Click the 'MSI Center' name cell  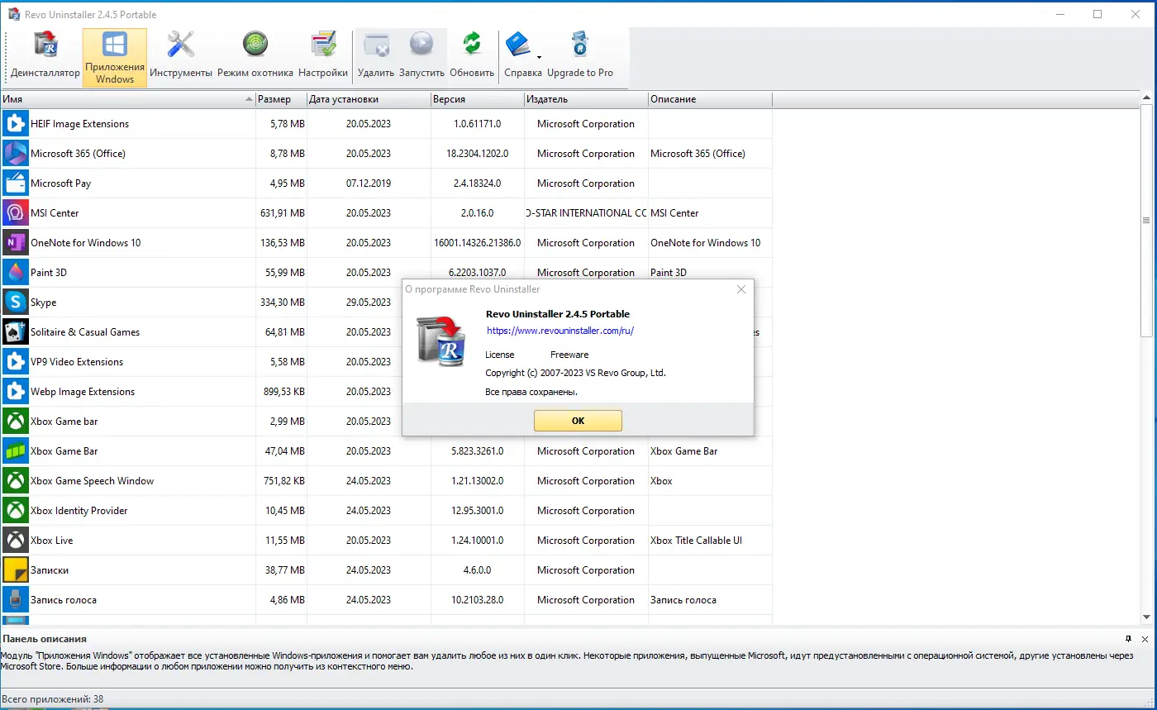pyautogui.click(x=55, y=213)
